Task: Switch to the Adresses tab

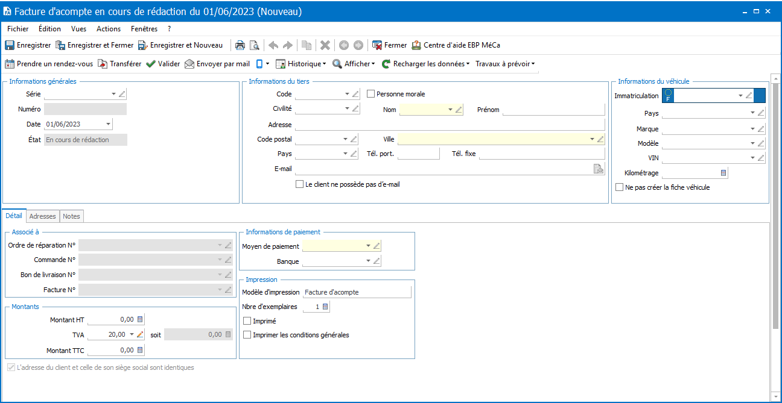Action: (x=42, y=216)
